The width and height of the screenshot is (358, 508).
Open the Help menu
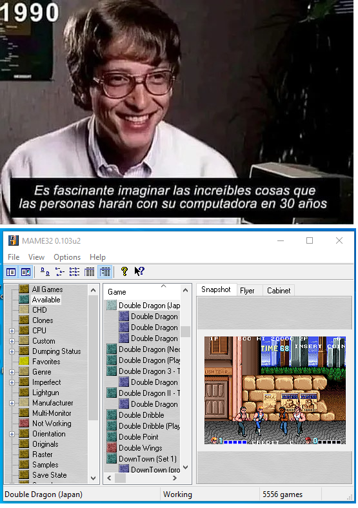(97, 257)
